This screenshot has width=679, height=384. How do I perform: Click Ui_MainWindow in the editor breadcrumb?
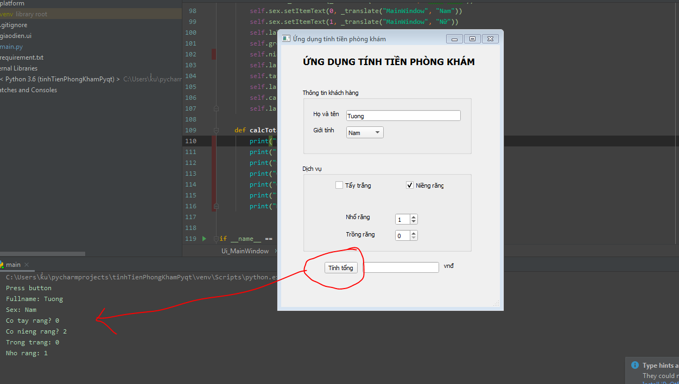(x=246, y=251)
